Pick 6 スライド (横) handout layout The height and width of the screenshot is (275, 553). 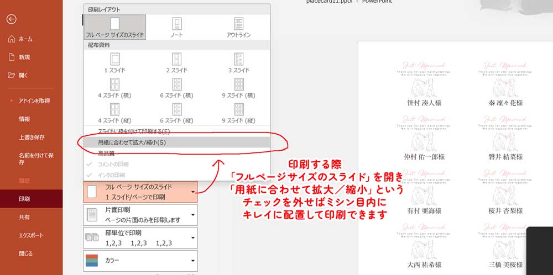(x=176, y=87)
